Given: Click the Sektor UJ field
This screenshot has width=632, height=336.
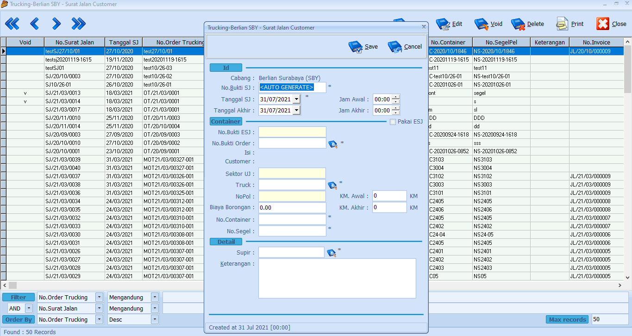Looking at the screenshot, I should (292, 173).
